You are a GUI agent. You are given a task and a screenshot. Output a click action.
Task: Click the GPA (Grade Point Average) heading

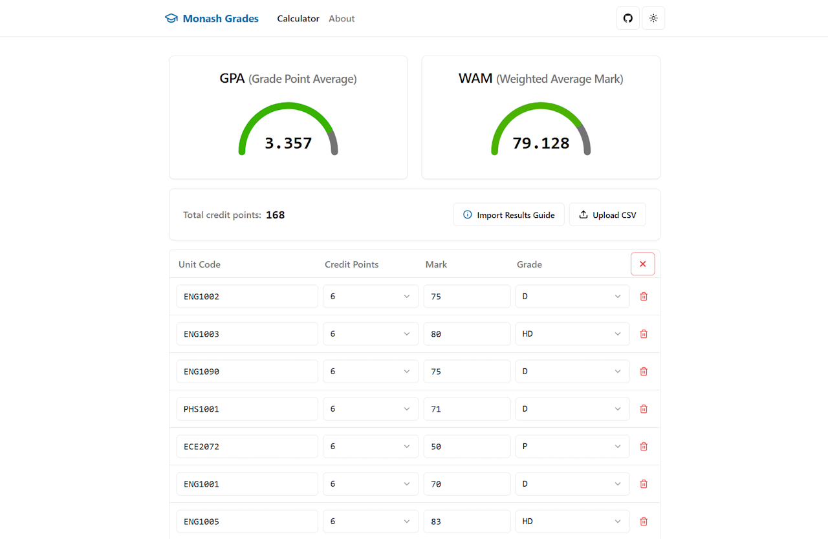click(289, 79)
